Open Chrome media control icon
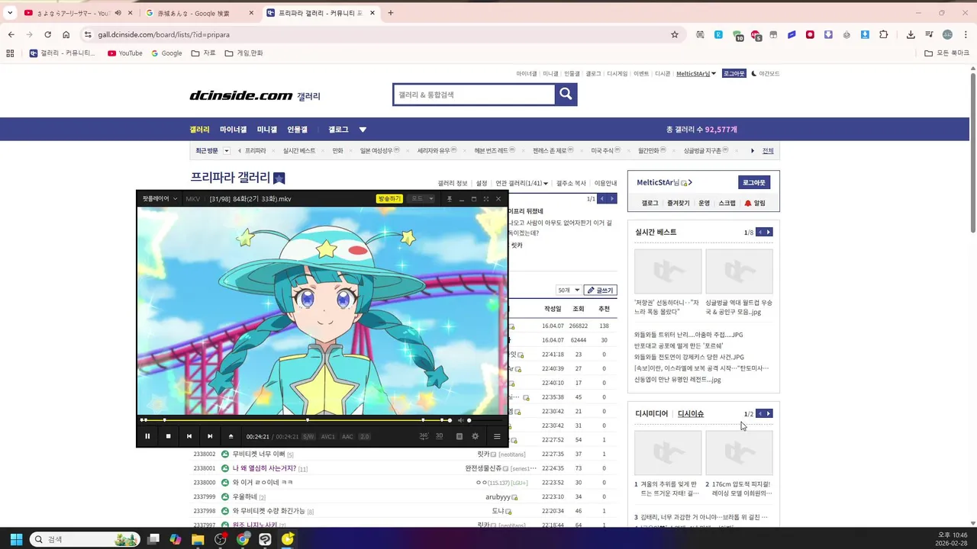Image resolution: width=977 pixels, height=549 pixels. (929, 34)
